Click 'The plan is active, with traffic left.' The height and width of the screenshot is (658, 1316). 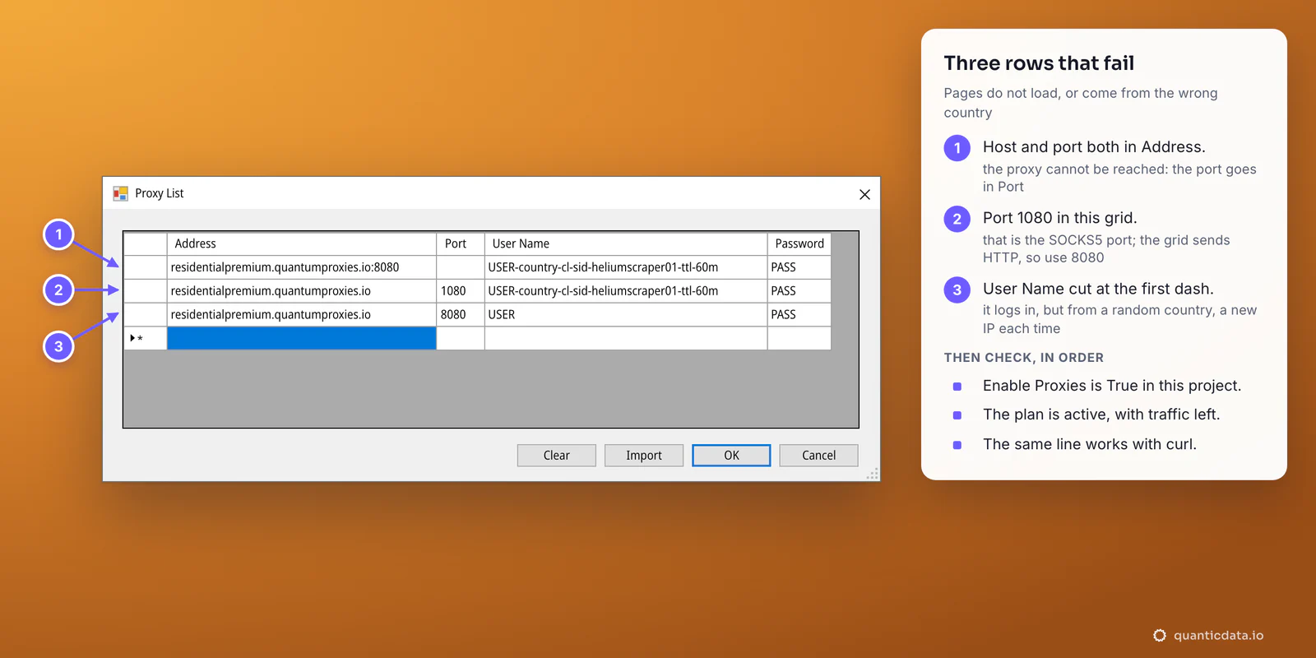point(1101,415)
